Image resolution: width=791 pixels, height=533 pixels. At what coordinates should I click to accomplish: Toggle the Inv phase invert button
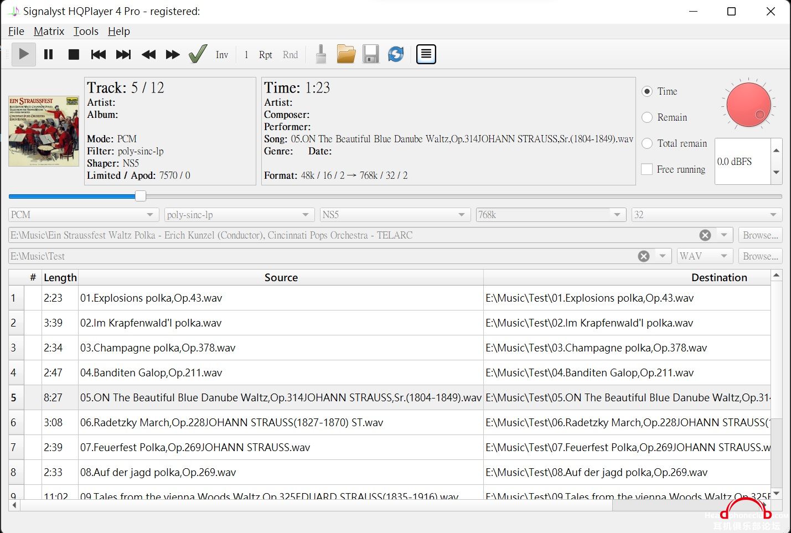point(222,55)
